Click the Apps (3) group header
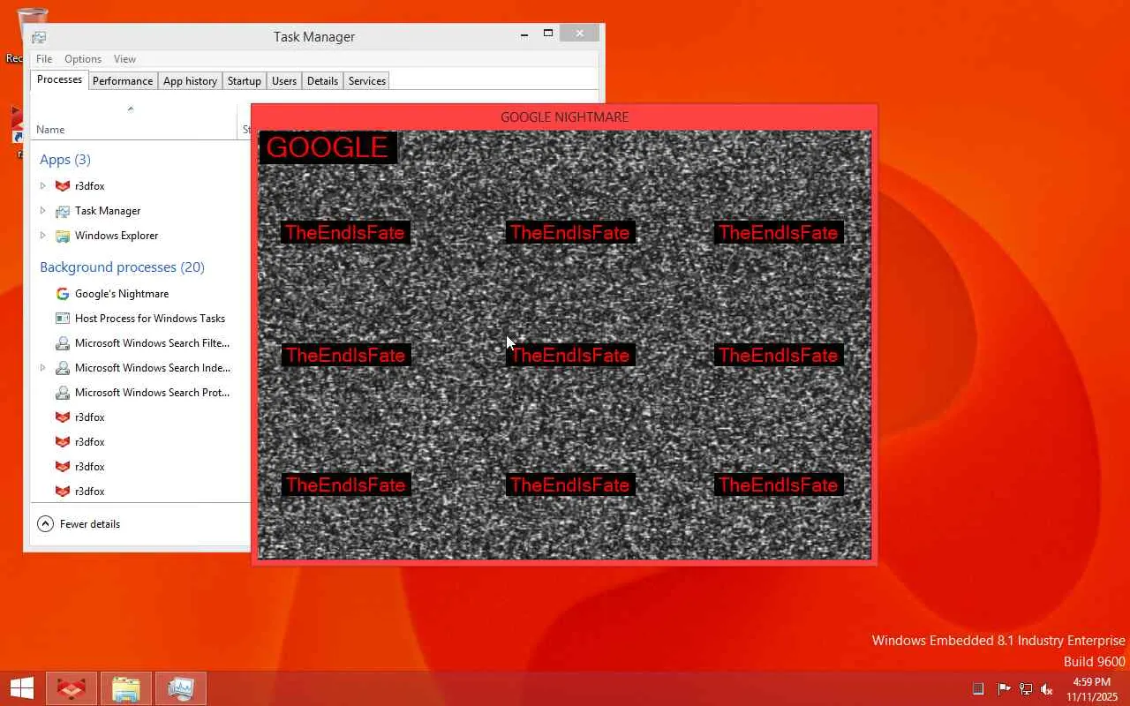 pyautogui.click(x=65, y=160)
